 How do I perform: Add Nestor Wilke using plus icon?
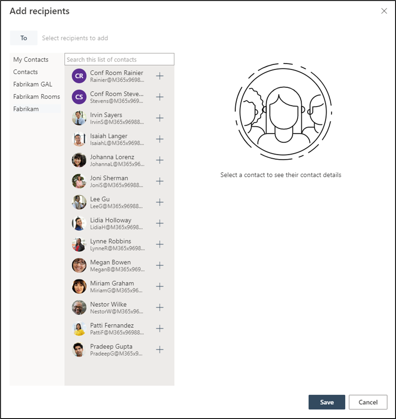[x=160, y=308]
